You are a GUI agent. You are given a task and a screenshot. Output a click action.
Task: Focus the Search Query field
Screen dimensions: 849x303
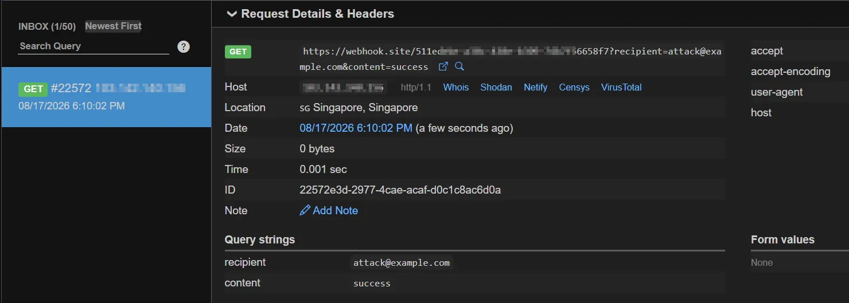click(94, 46)
